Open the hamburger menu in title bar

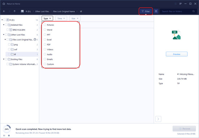pos(181,4)
